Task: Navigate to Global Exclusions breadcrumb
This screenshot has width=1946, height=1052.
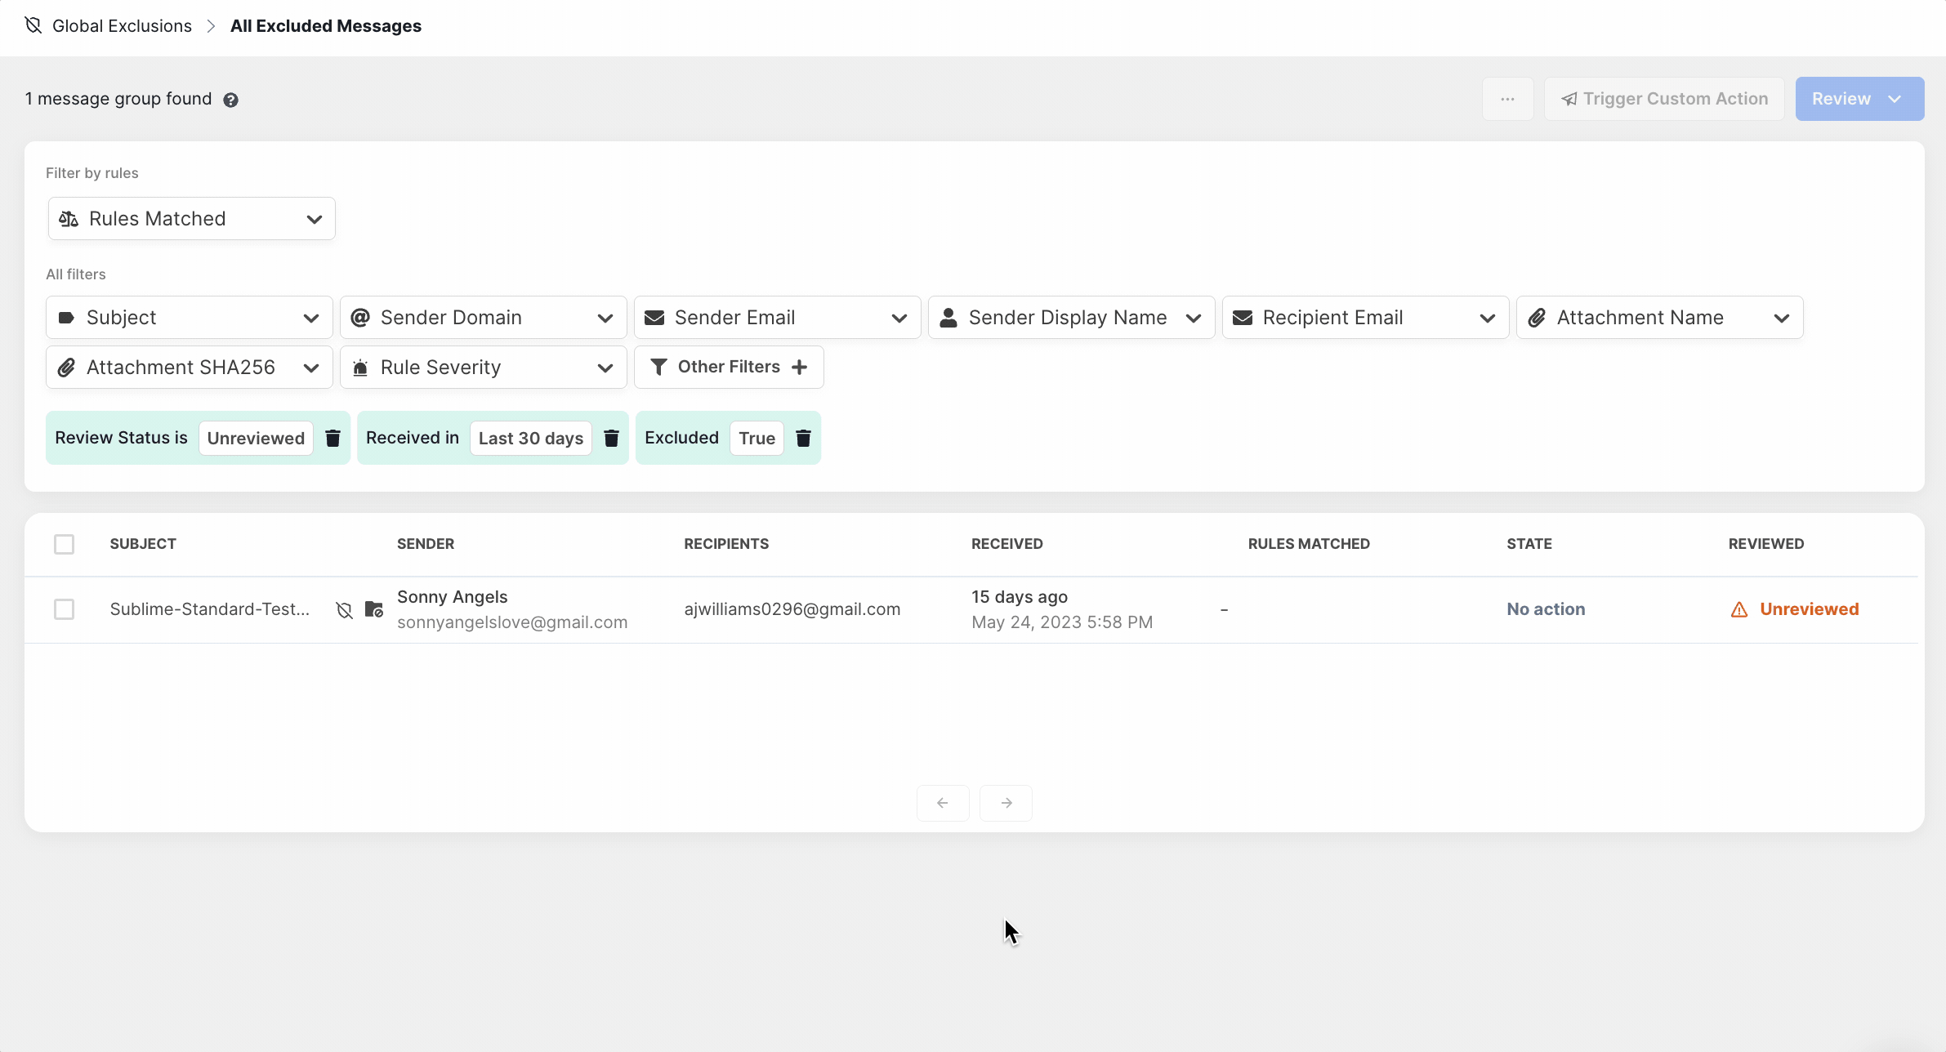Action: (x=122, y=26)
